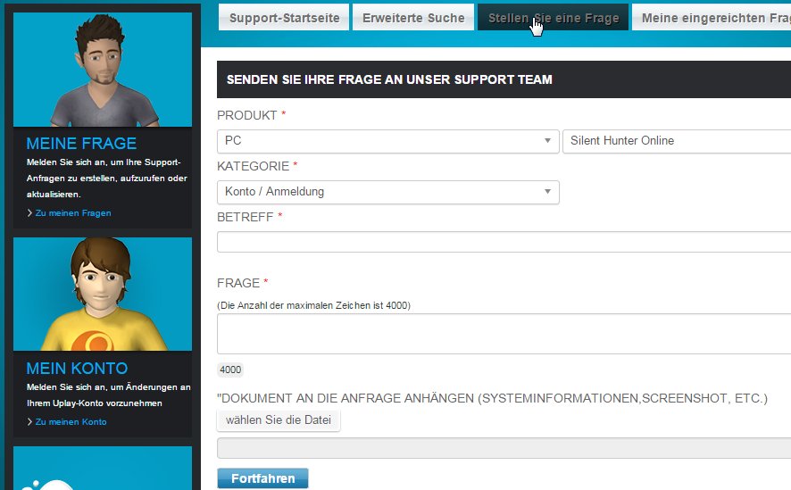Click the arrow icon beside Zu meinen Konto
This screenshot has width=791, height=490.
coord(29,422)
